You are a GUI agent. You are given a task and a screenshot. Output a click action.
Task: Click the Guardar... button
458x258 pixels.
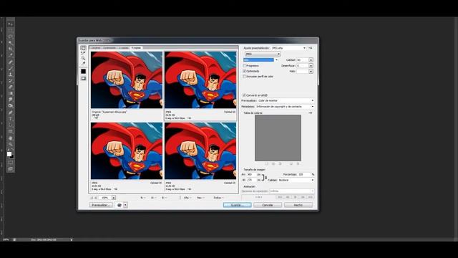click(237, 205)
